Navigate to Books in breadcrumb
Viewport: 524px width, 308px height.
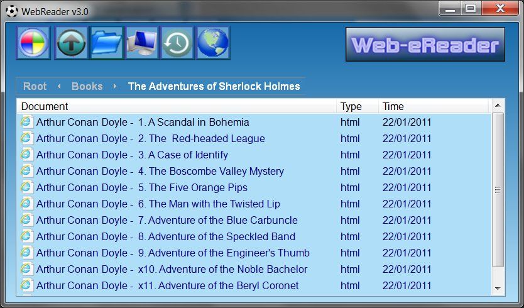pos(87,86)
